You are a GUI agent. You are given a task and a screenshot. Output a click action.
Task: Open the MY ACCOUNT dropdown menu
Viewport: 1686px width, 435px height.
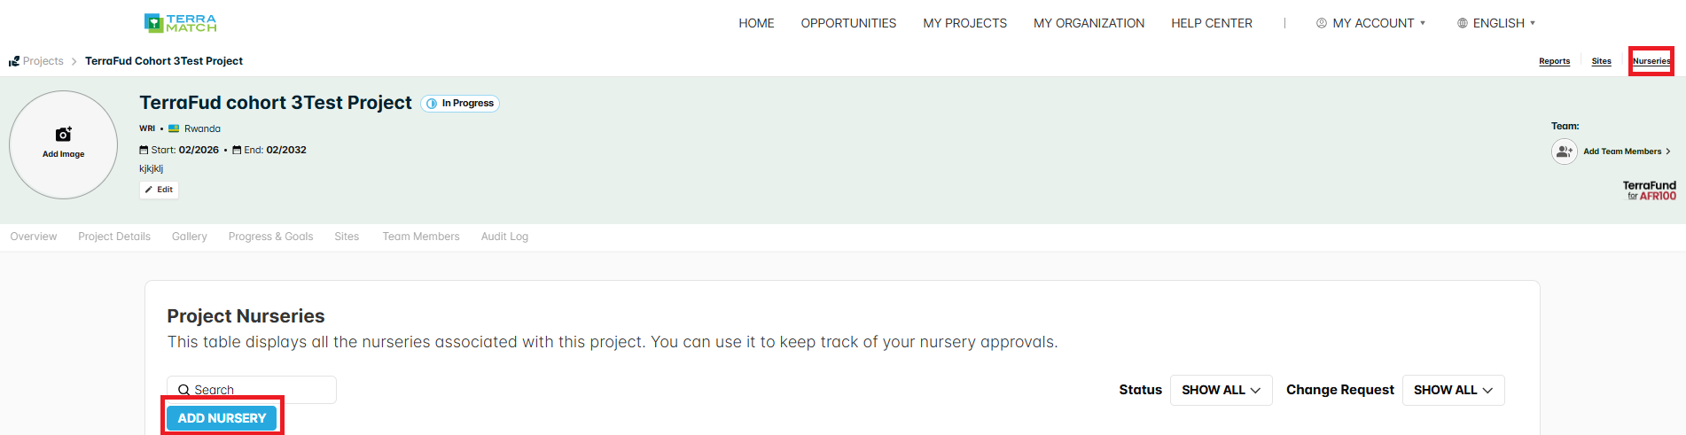(1370, 23)
